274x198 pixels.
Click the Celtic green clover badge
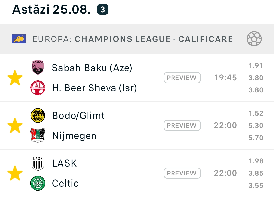(x=38, y=183)
